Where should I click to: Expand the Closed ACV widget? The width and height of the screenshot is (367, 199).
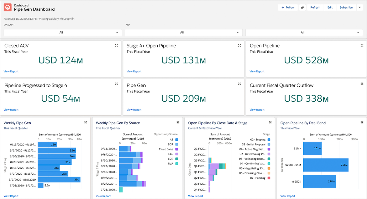click(x=117, y=45)
